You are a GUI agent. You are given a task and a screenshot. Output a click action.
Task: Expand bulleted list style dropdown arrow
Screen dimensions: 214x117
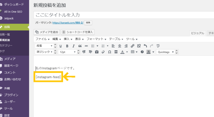click(97, 46)
